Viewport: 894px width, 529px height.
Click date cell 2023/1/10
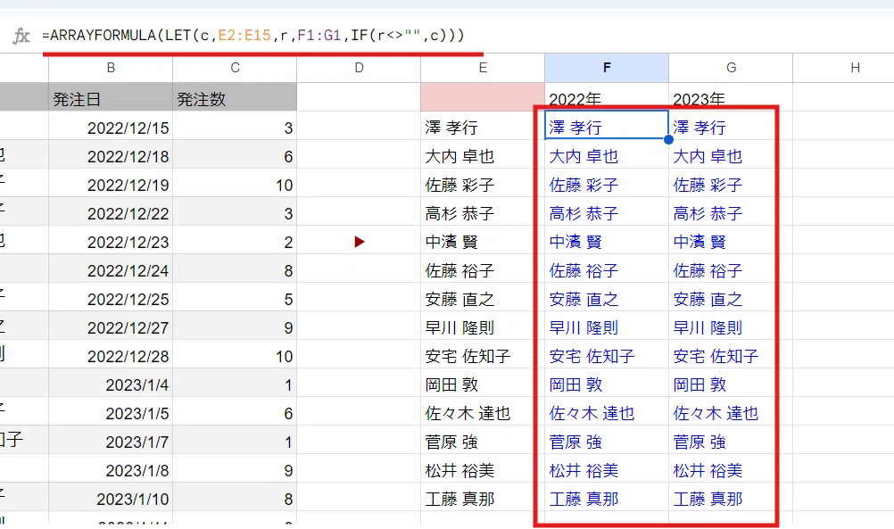[111, 497]
